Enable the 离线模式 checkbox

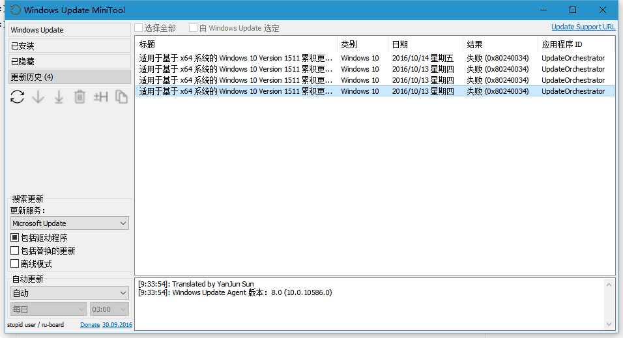(15, 264)
